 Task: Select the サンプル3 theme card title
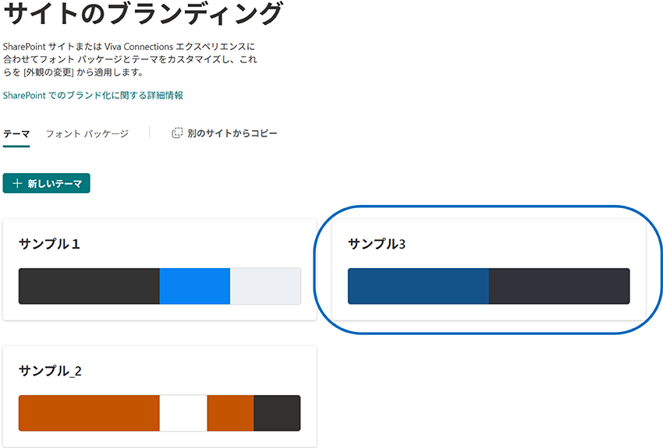377,244
